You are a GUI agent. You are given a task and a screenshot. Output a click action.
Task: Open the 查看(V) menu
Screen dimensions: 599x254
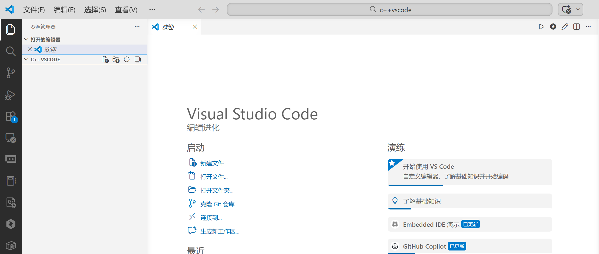[126, 10]
